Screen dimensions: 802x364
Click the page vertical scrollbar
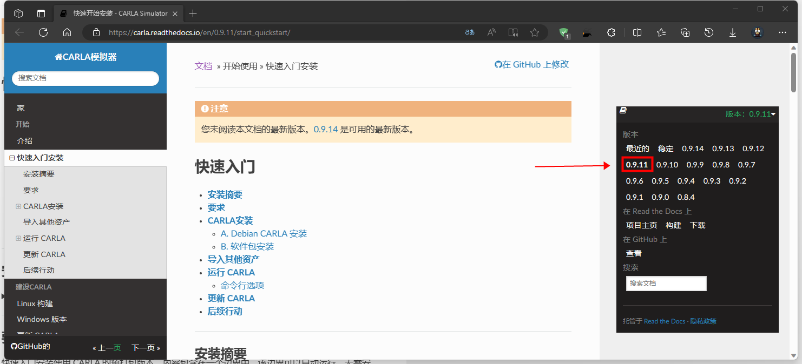point(793,73)
